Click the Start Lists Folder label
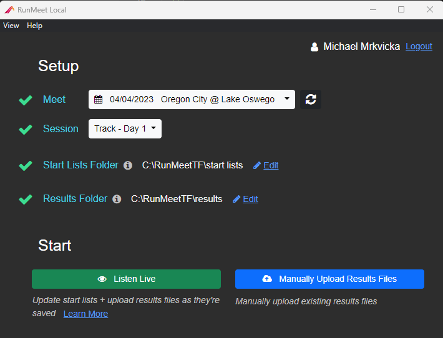Image resolution: width=443 pixels, height=338 pixels. point(80,165)
